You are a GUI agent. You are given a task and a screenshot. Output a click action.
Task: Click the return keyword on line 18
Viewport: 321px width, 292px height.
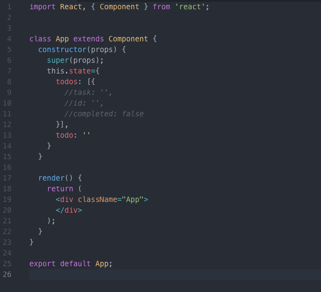tap(60, 189)
